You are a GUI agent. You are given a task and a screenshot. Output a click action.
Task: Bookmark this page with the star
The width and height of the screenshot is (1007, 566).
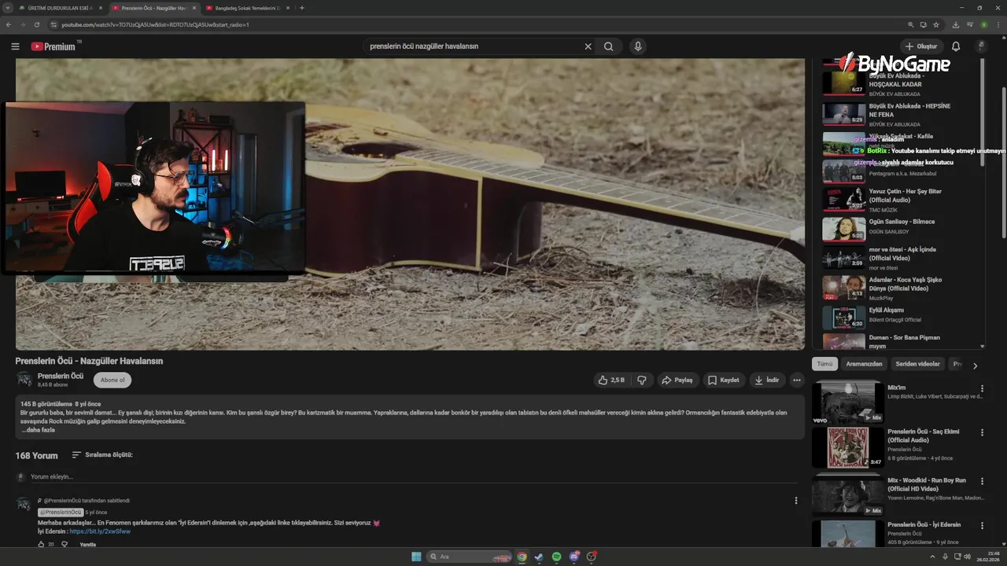pos(936,24)
